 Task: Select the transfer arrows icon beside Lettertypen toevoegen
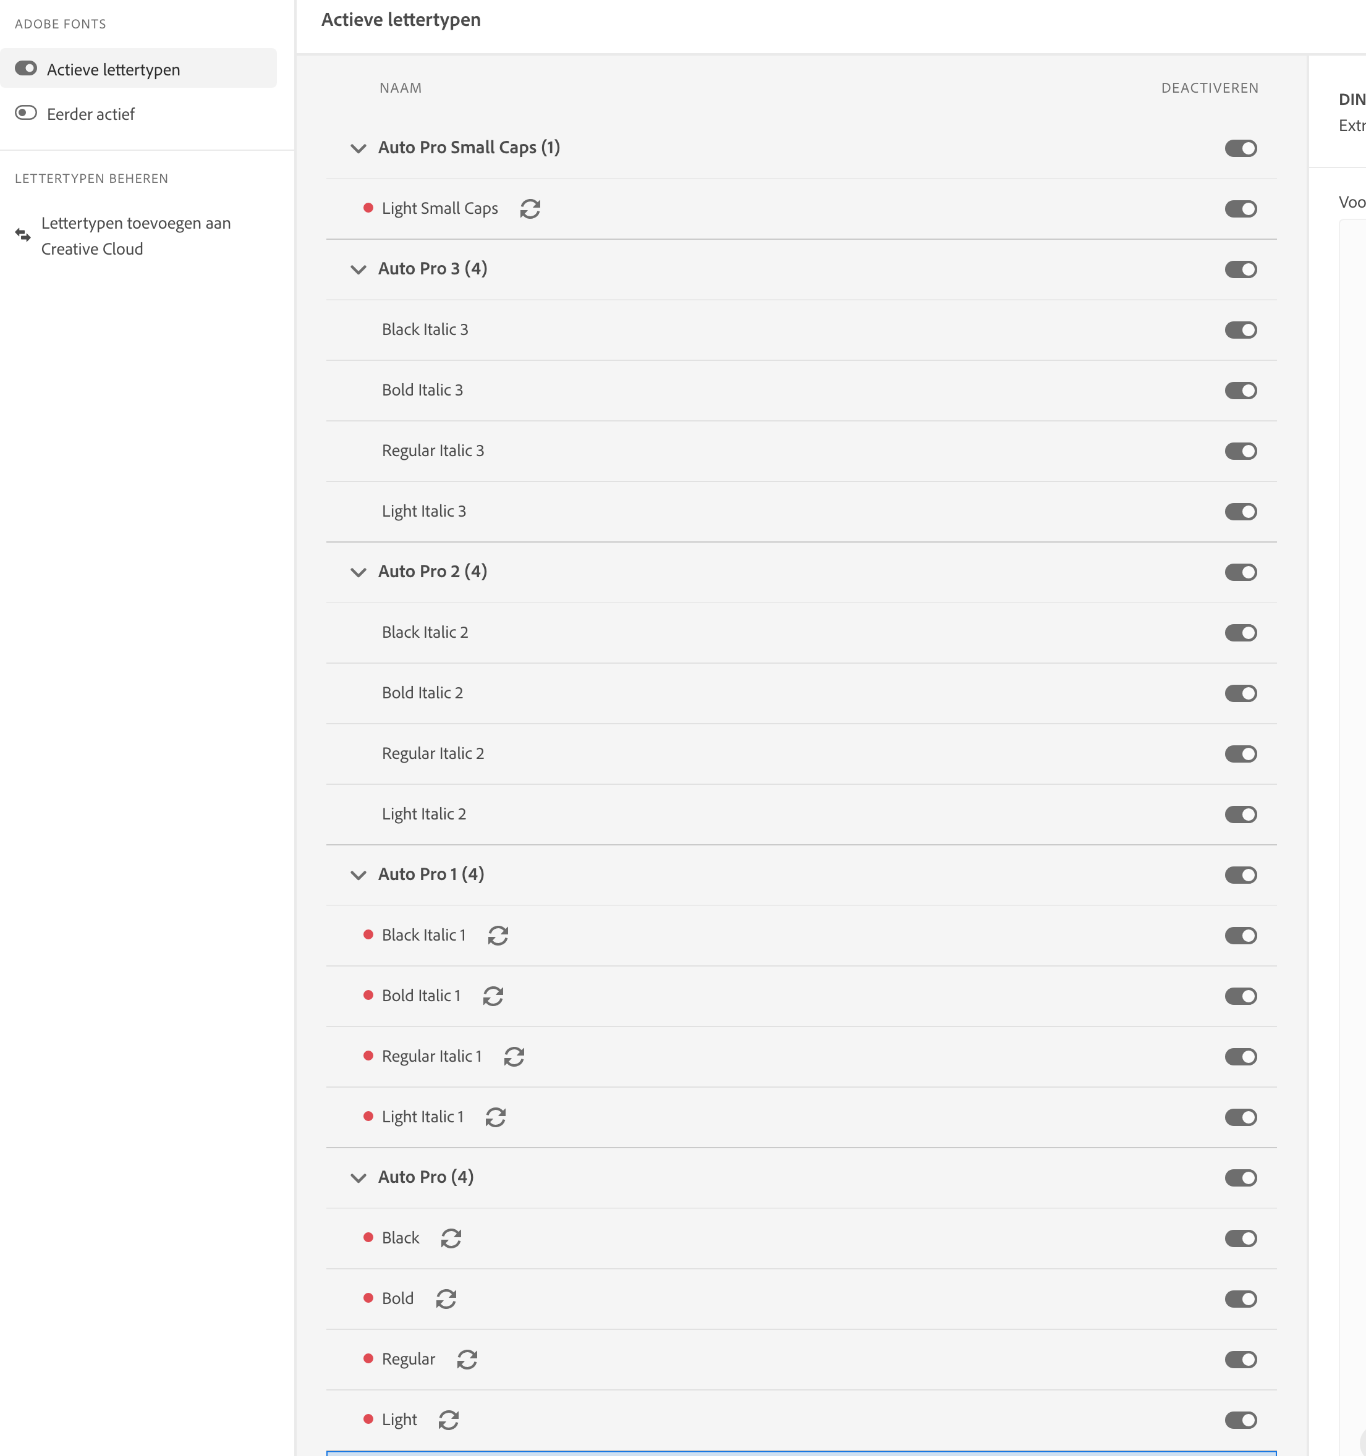[x=22, y=235]
